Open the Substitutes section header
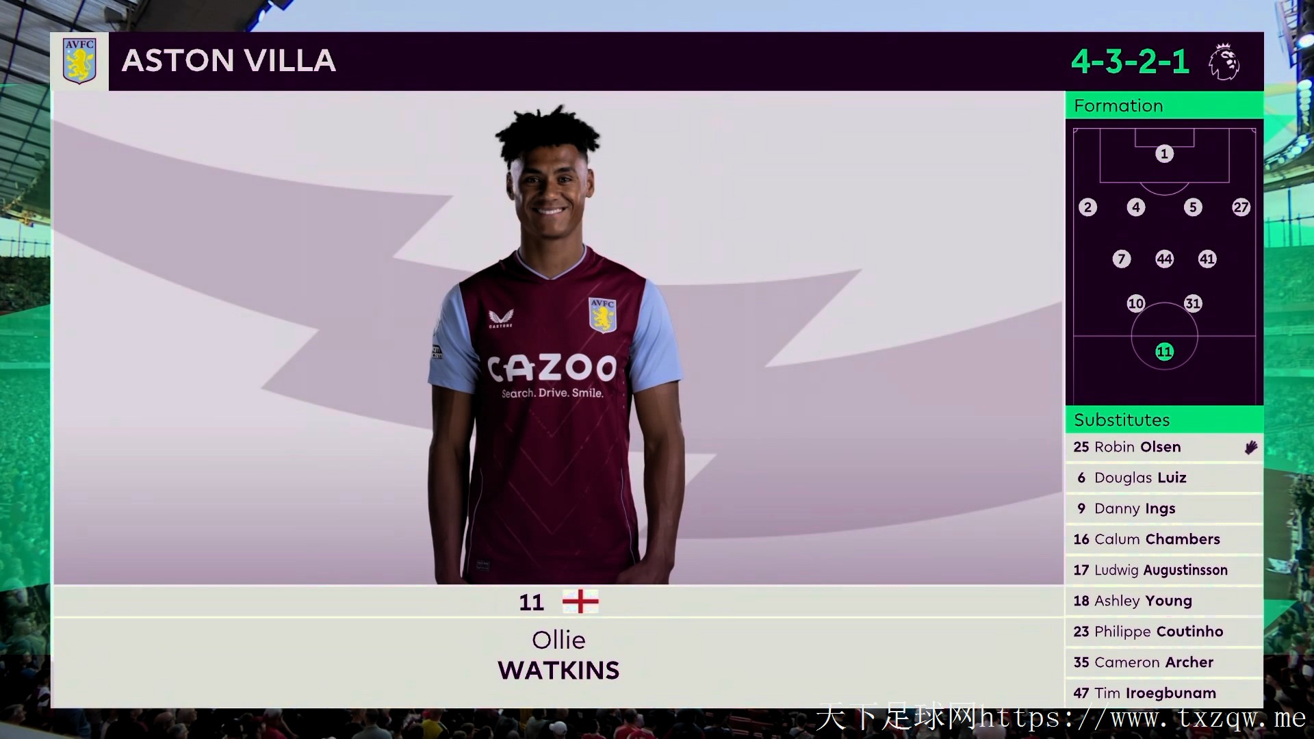 [1164, 419]
